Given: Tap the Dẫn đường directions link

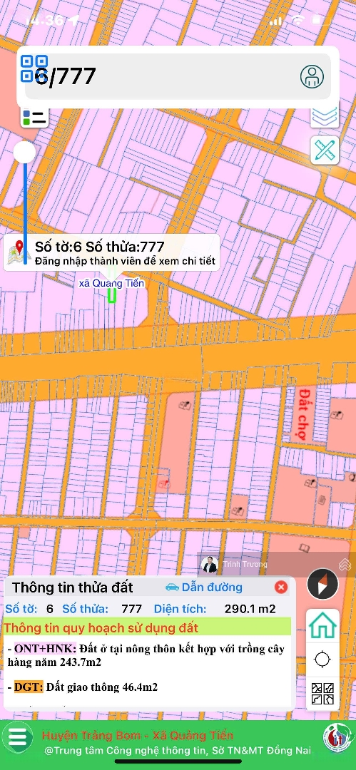Looking at the screenshot, I should coord(204,587).
